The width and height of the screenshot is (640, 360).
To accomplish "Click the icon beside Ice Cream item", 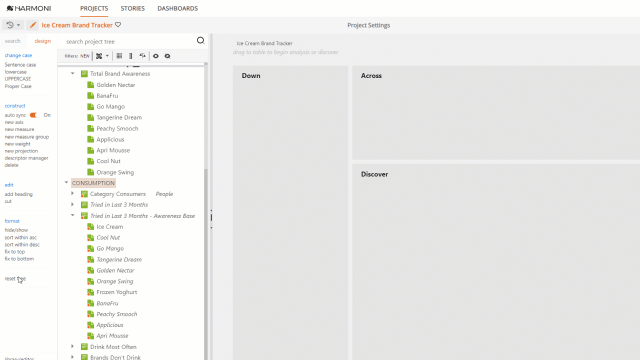I will click(90, 227).
